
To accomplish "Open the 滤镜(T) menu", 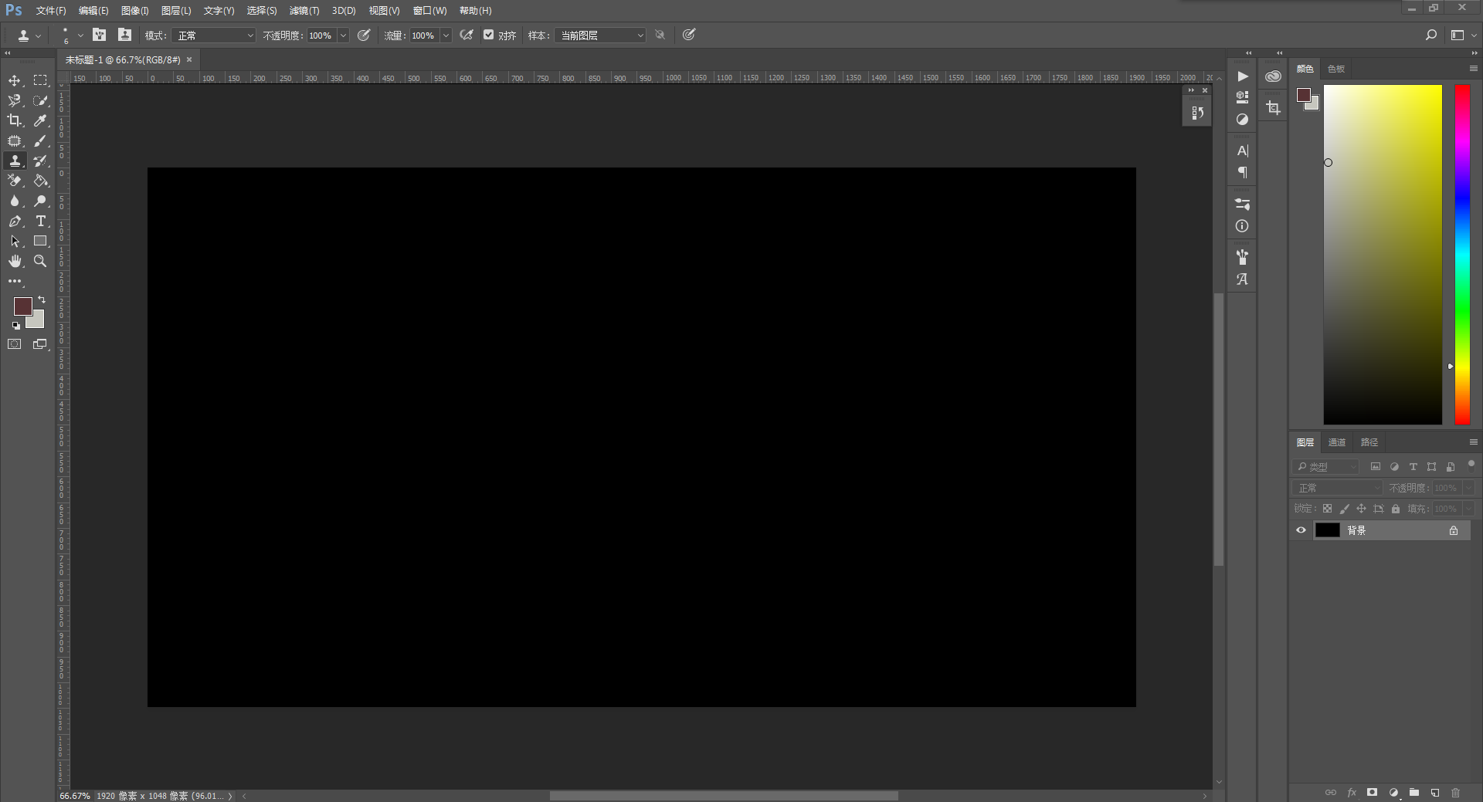I will click(x=304, y=11).
